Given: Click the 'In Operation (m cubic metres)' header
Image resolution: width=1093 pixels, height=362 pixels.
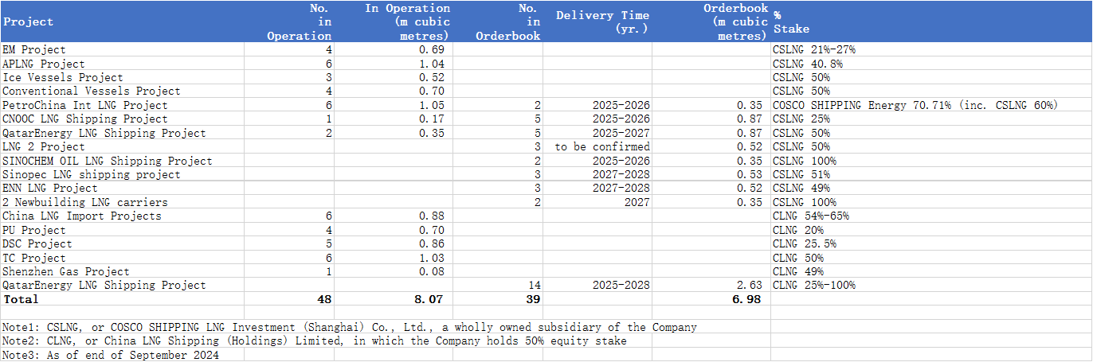Looking at the screenshot, I should 393,21.
